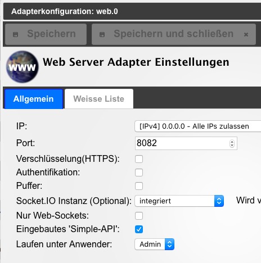Select the Allgemein tab

(x=34, y=99)
